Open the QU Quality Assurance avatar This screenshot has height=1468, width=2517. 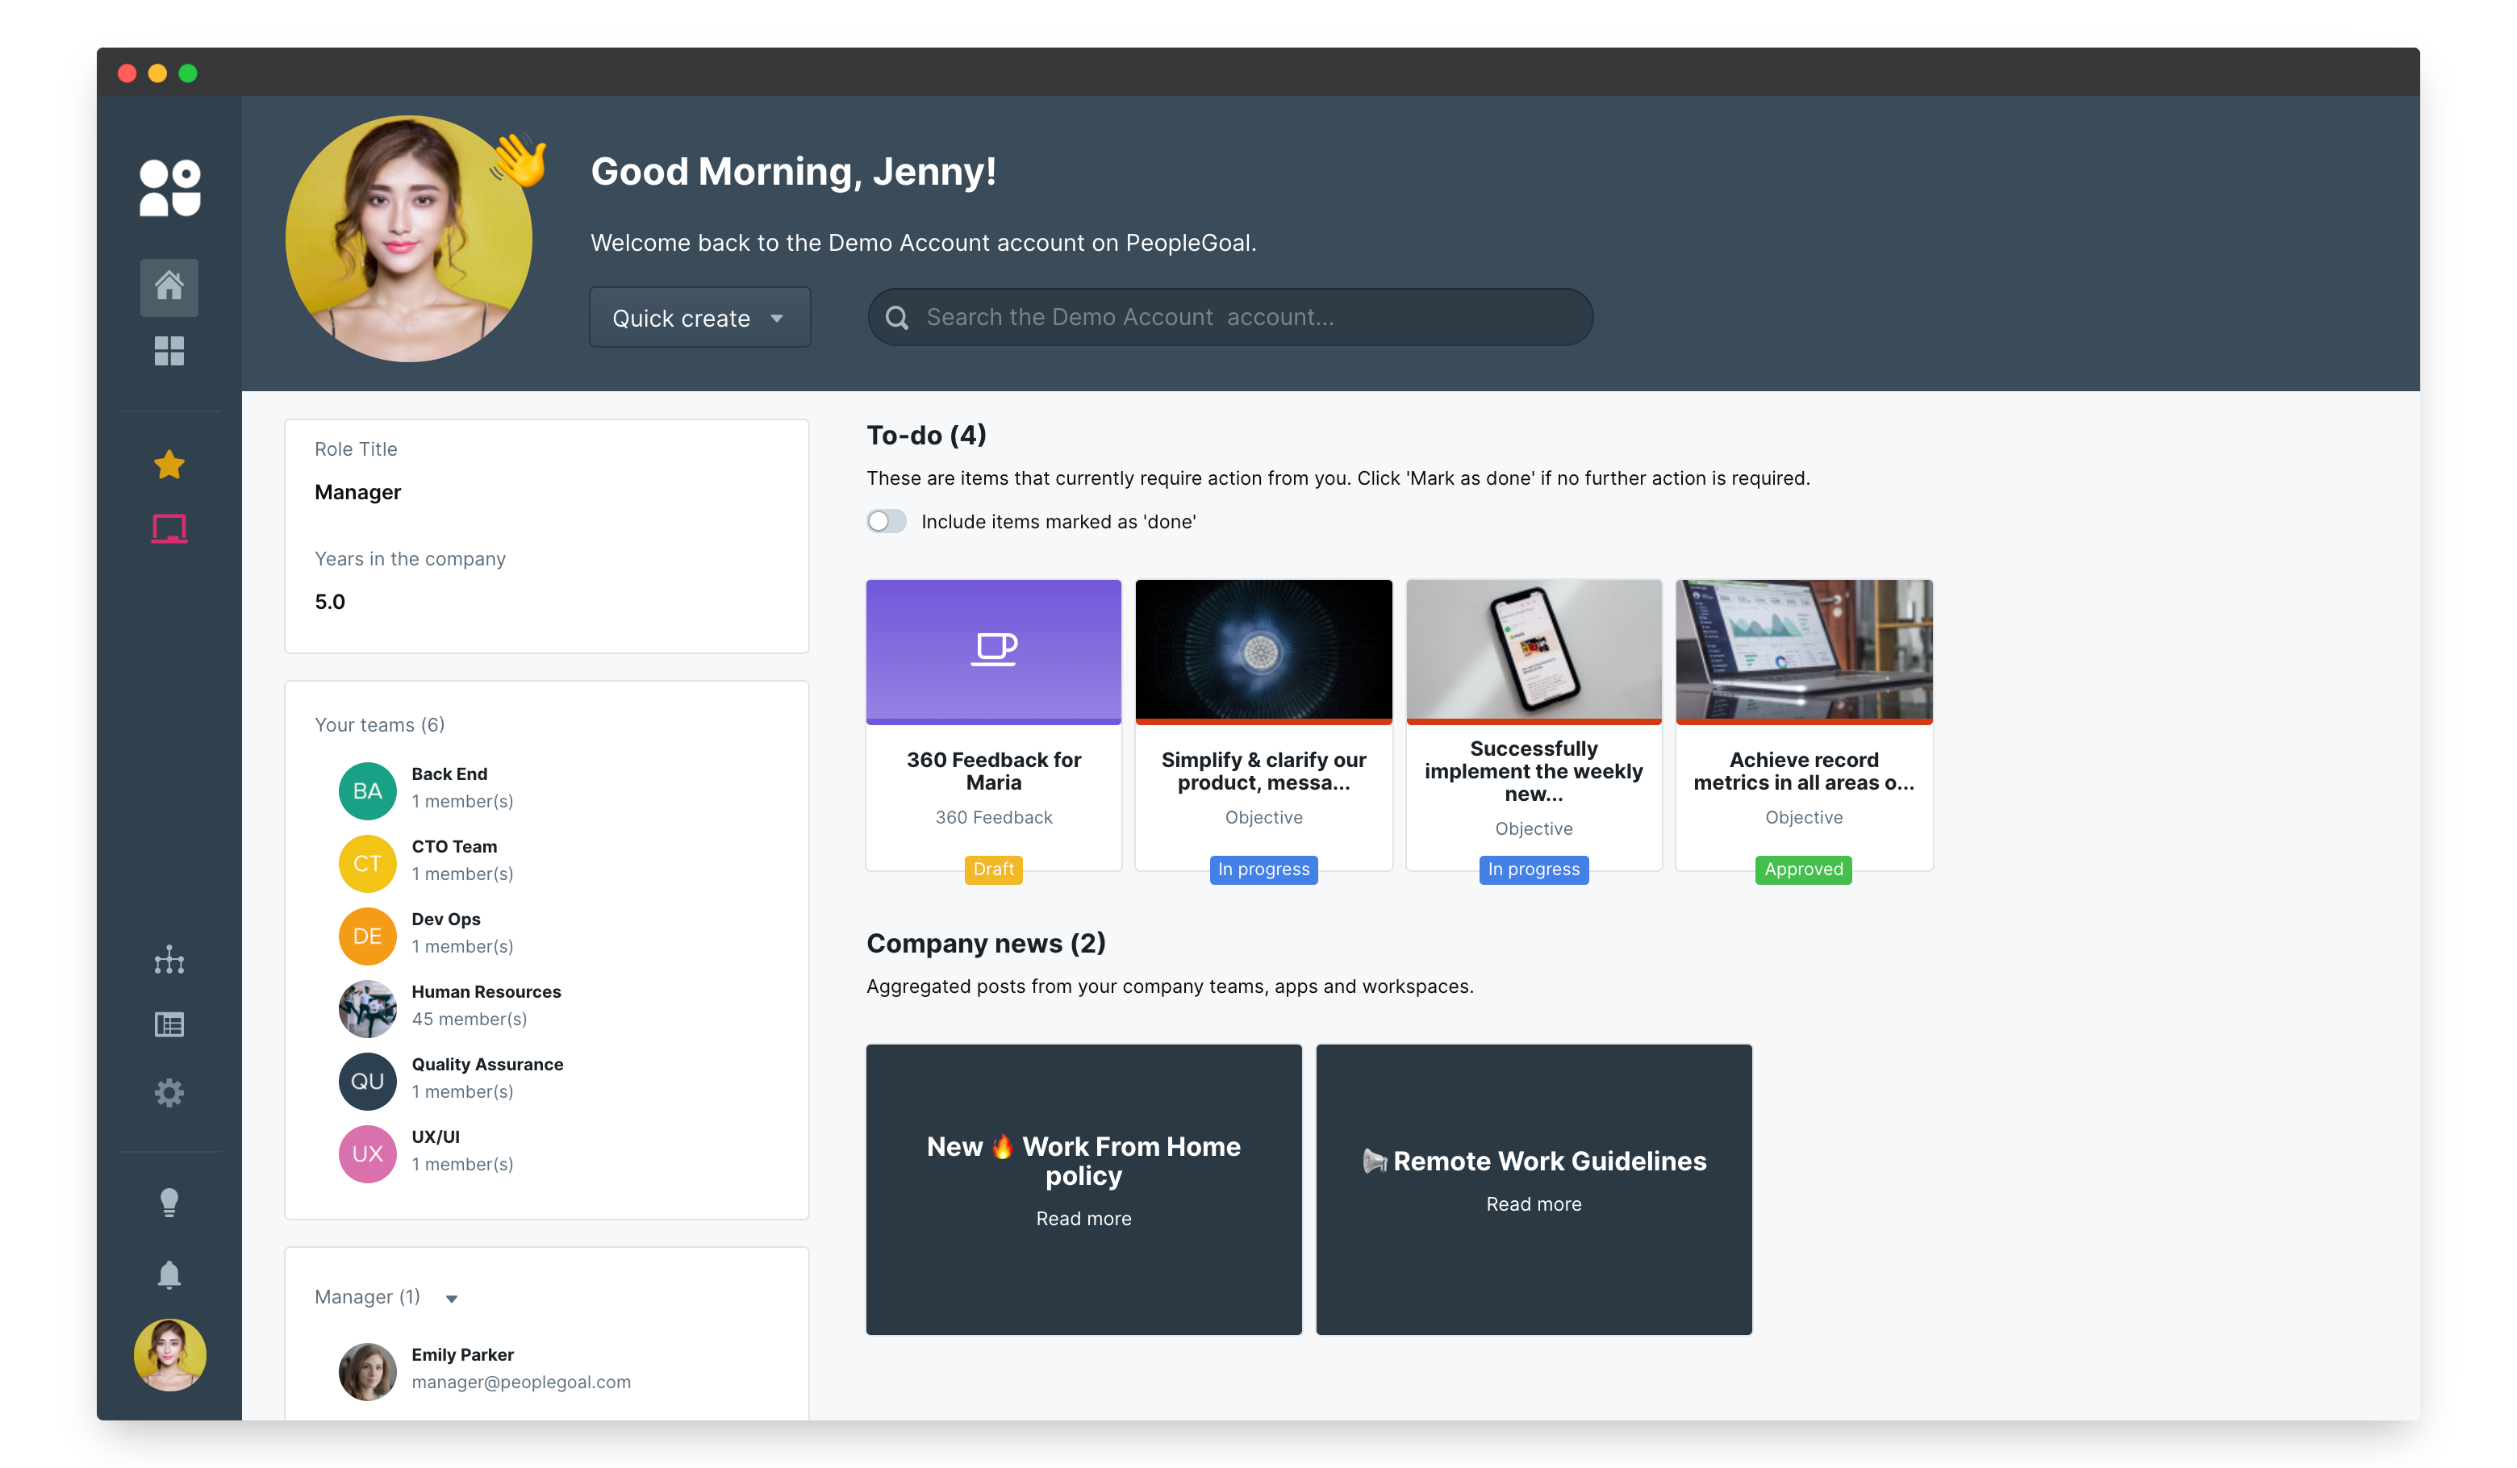click(368, 1082)
